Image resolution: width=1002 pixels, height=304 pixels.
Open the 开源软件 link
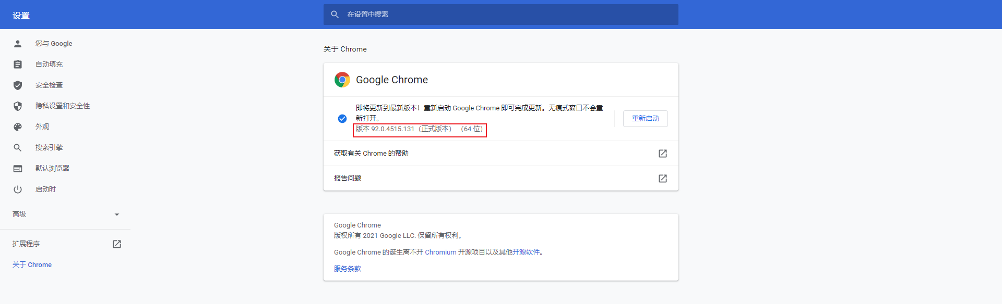coord(526,252)
